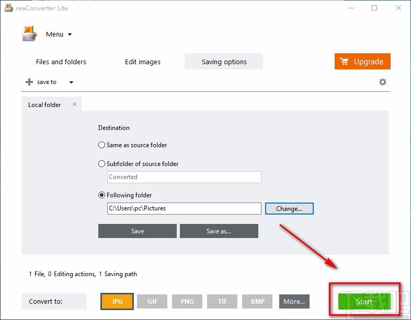Expand the save to dropdown arrow
The image size is (411, 320).
[71, 82]
